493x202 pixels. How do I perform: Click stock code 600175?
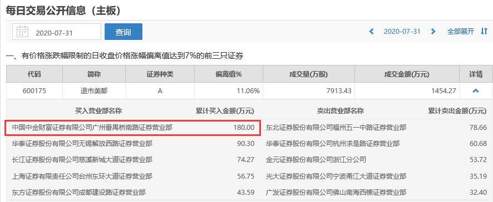click(x=34, y=91)
